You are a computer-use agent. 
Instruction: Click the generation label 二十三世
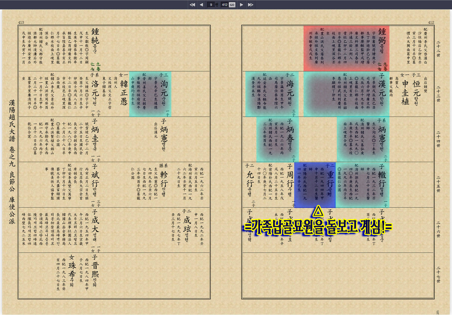click(x=438, y=94)
